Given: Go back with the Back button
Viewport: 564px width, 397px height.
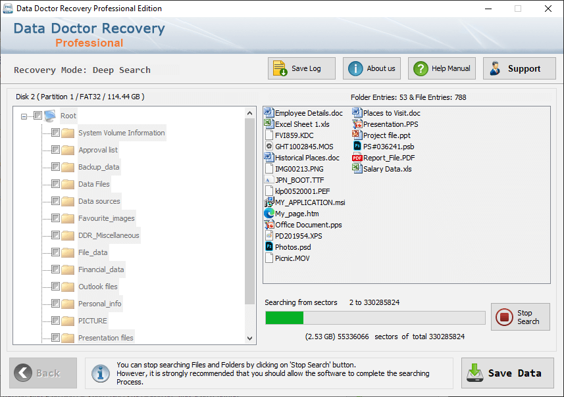Looking at the screenshot, I should 43,373.
